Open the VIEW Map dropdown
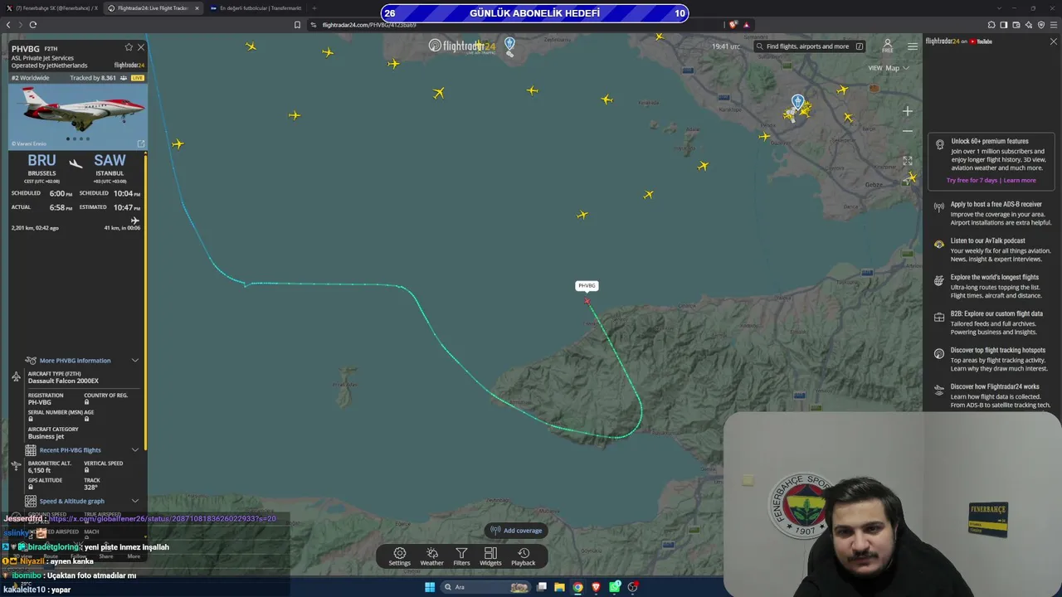This screenshot has height=597, width=1062. pyautogui.click(x=889, y=68)
